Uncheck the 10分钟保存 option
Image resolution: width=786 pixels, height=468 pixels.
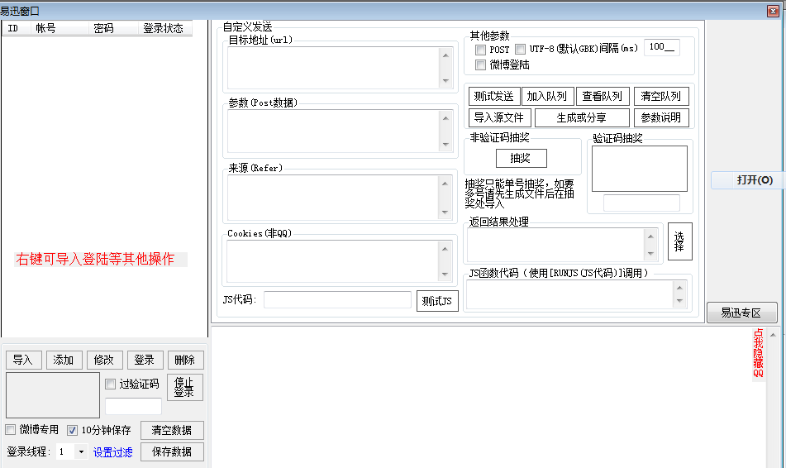pos(73,430)
